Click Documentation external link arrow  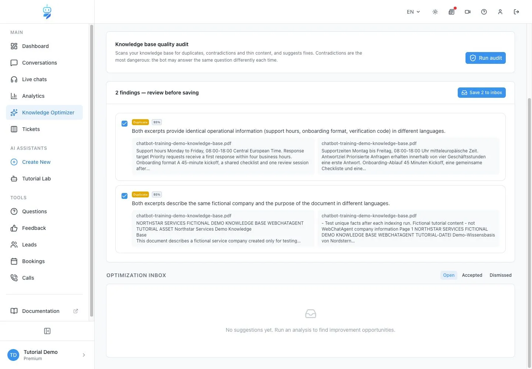point(76,311)
